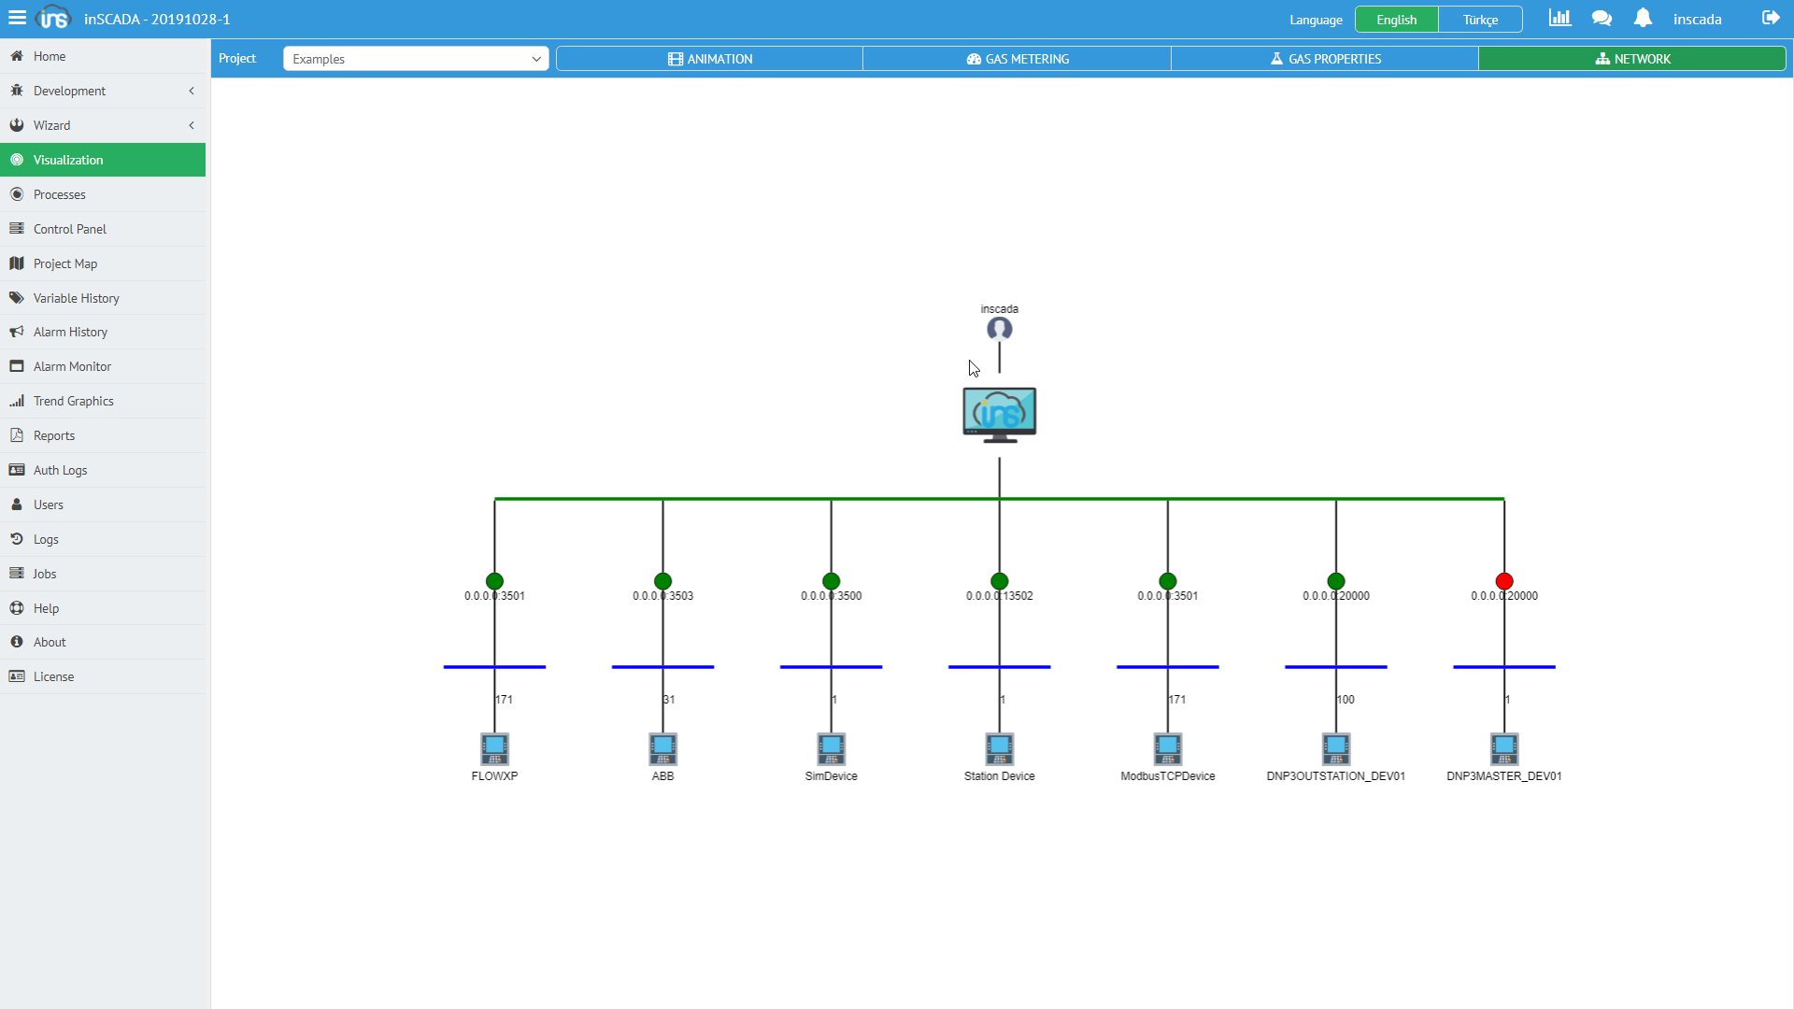Open the chart statistics icon in the header
This screenshot has width=1794, height=1009.
click(x=1559, y=18)
